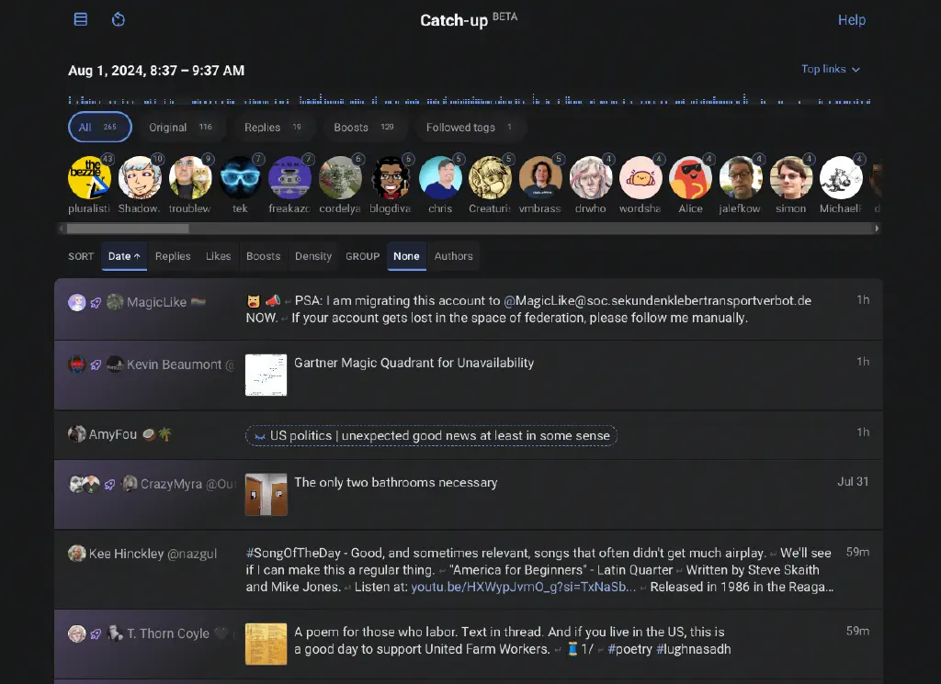Open the Help link
Viewport: 941px width, 684px height.
(852, 20)
